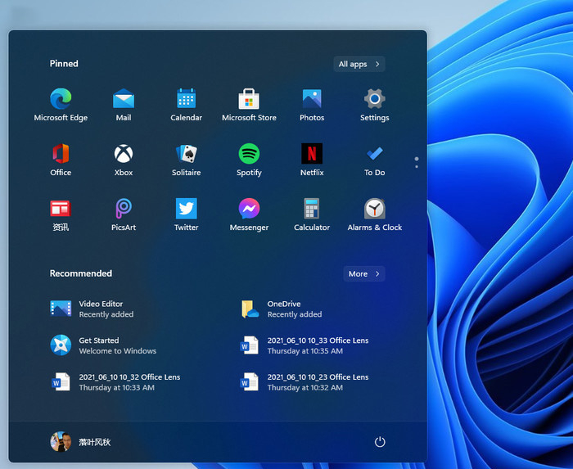This screenshot has width=573, height=469.
Task: Launch the Photos app
Action: (312, 99)
